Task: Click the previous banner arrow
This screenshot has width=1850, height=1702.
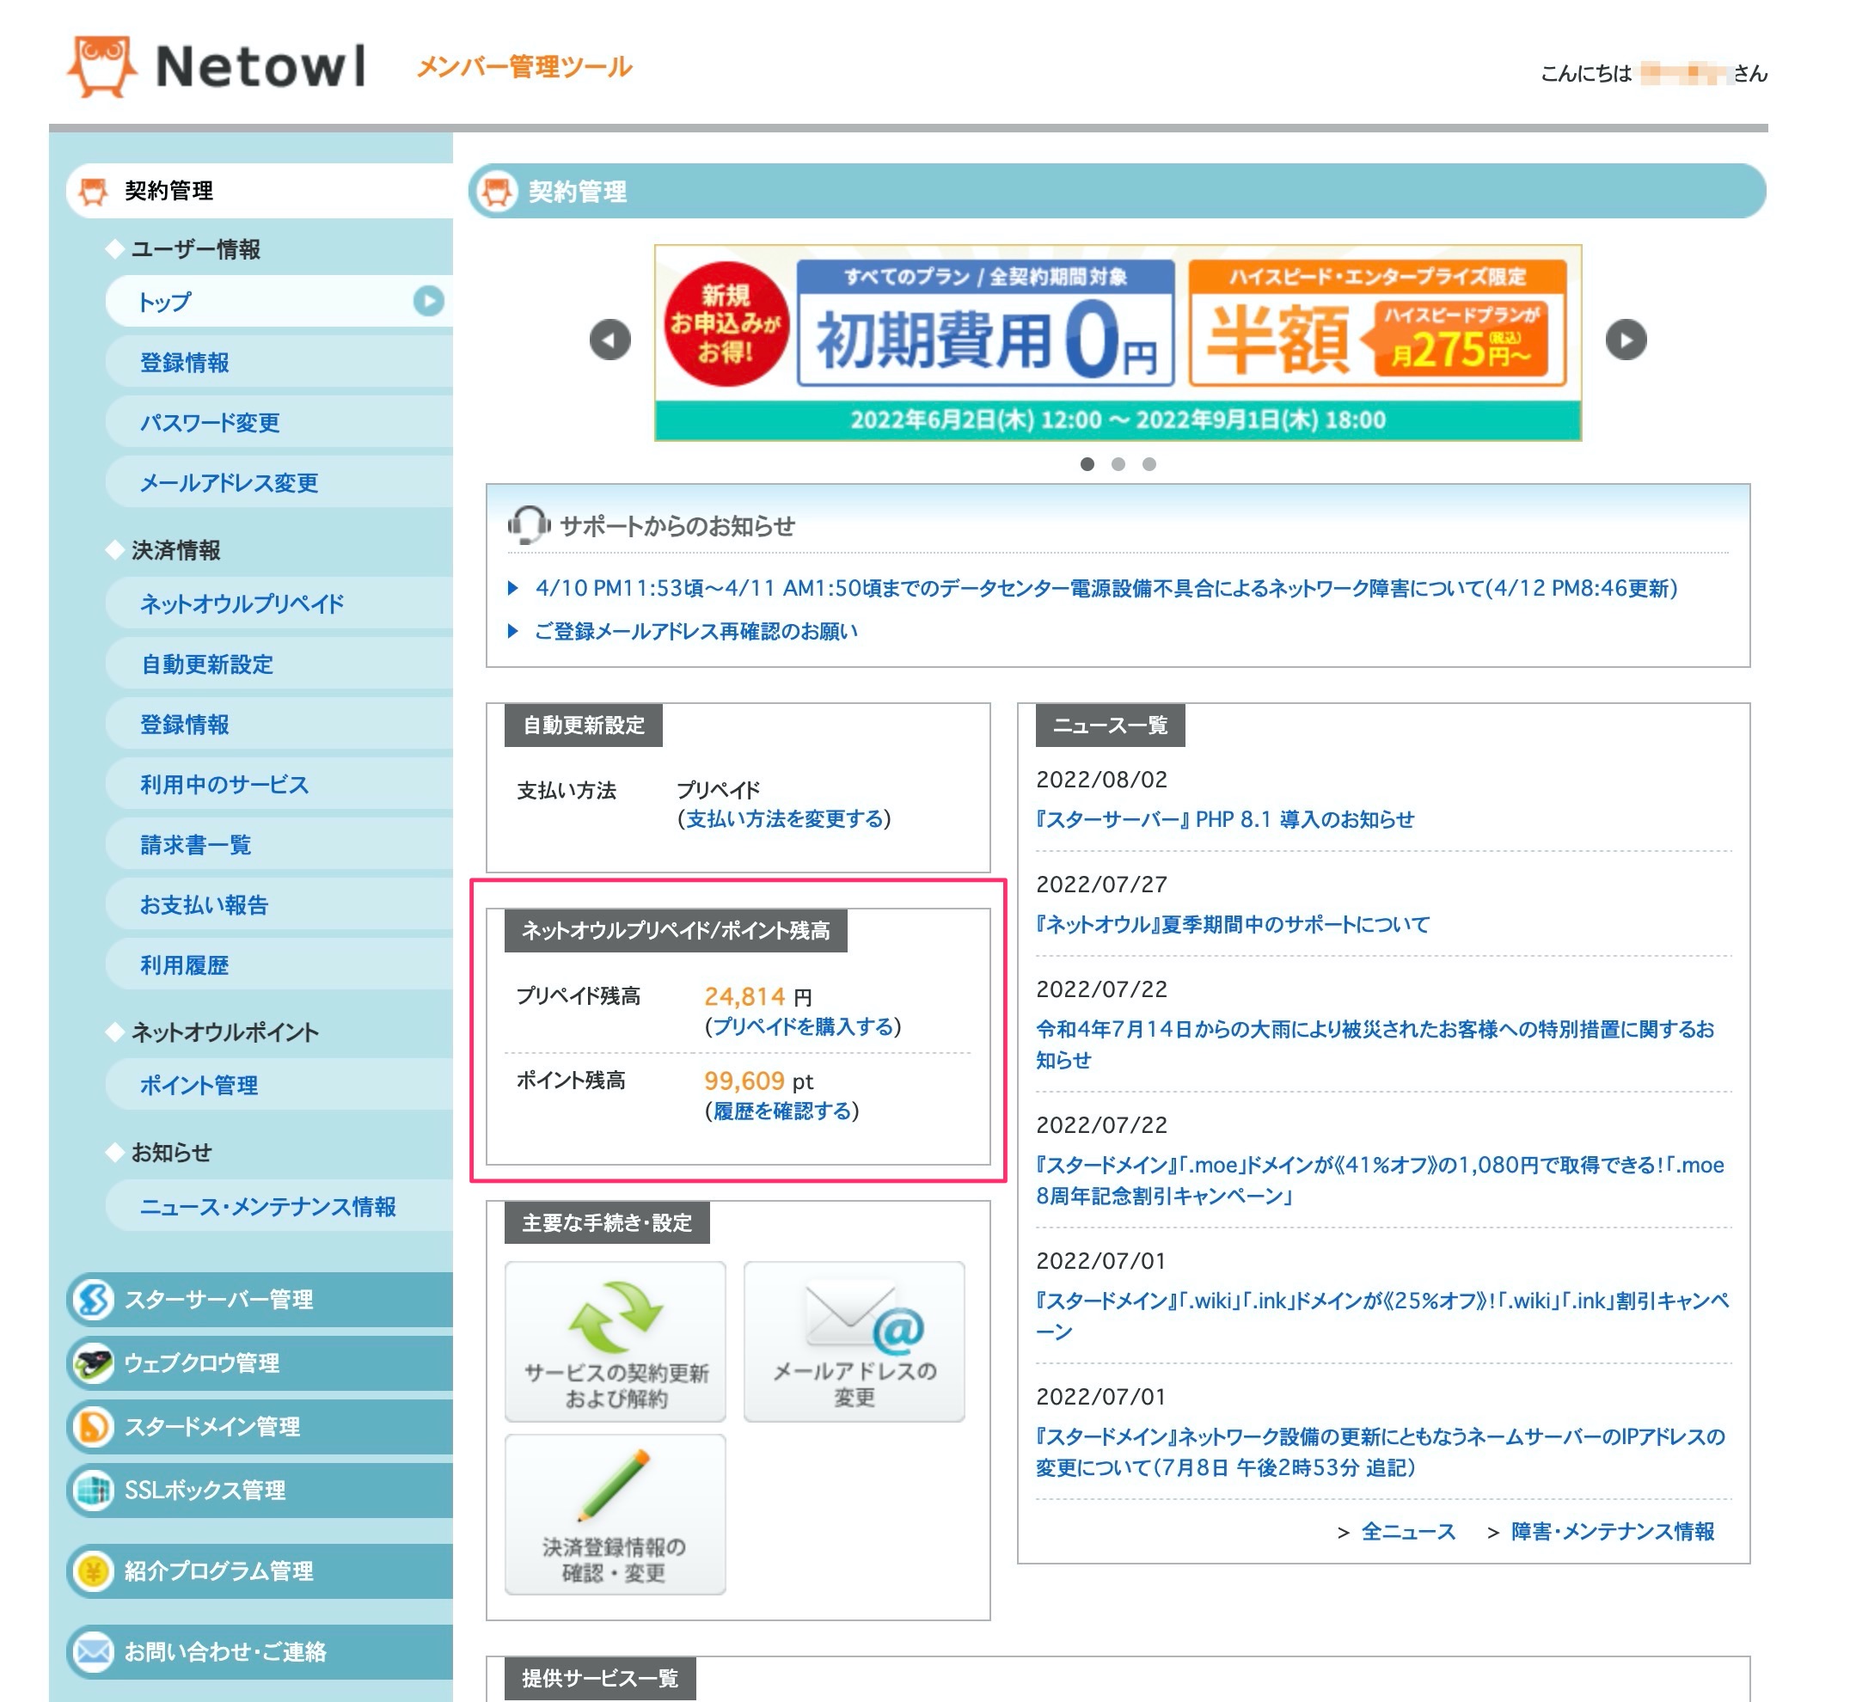Action: [x=610, y=340]
